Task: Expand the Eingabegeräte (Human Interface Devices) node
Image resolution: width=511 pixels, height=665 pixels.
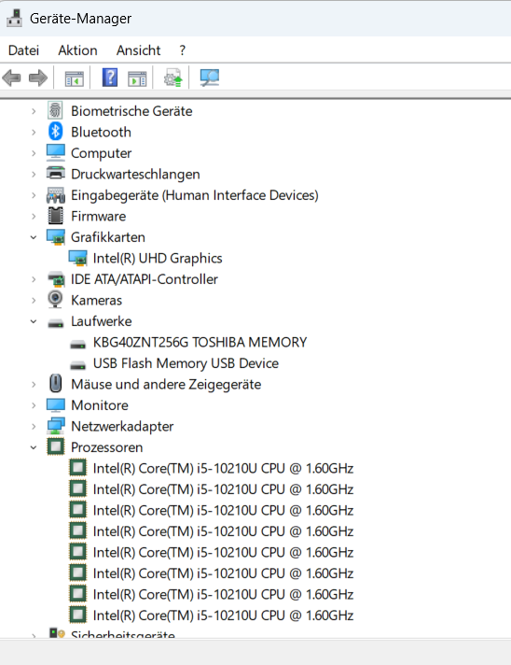Action: (x=34, y=195)
